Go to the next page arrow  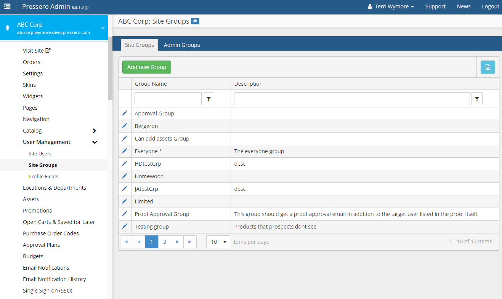[177, 242]
